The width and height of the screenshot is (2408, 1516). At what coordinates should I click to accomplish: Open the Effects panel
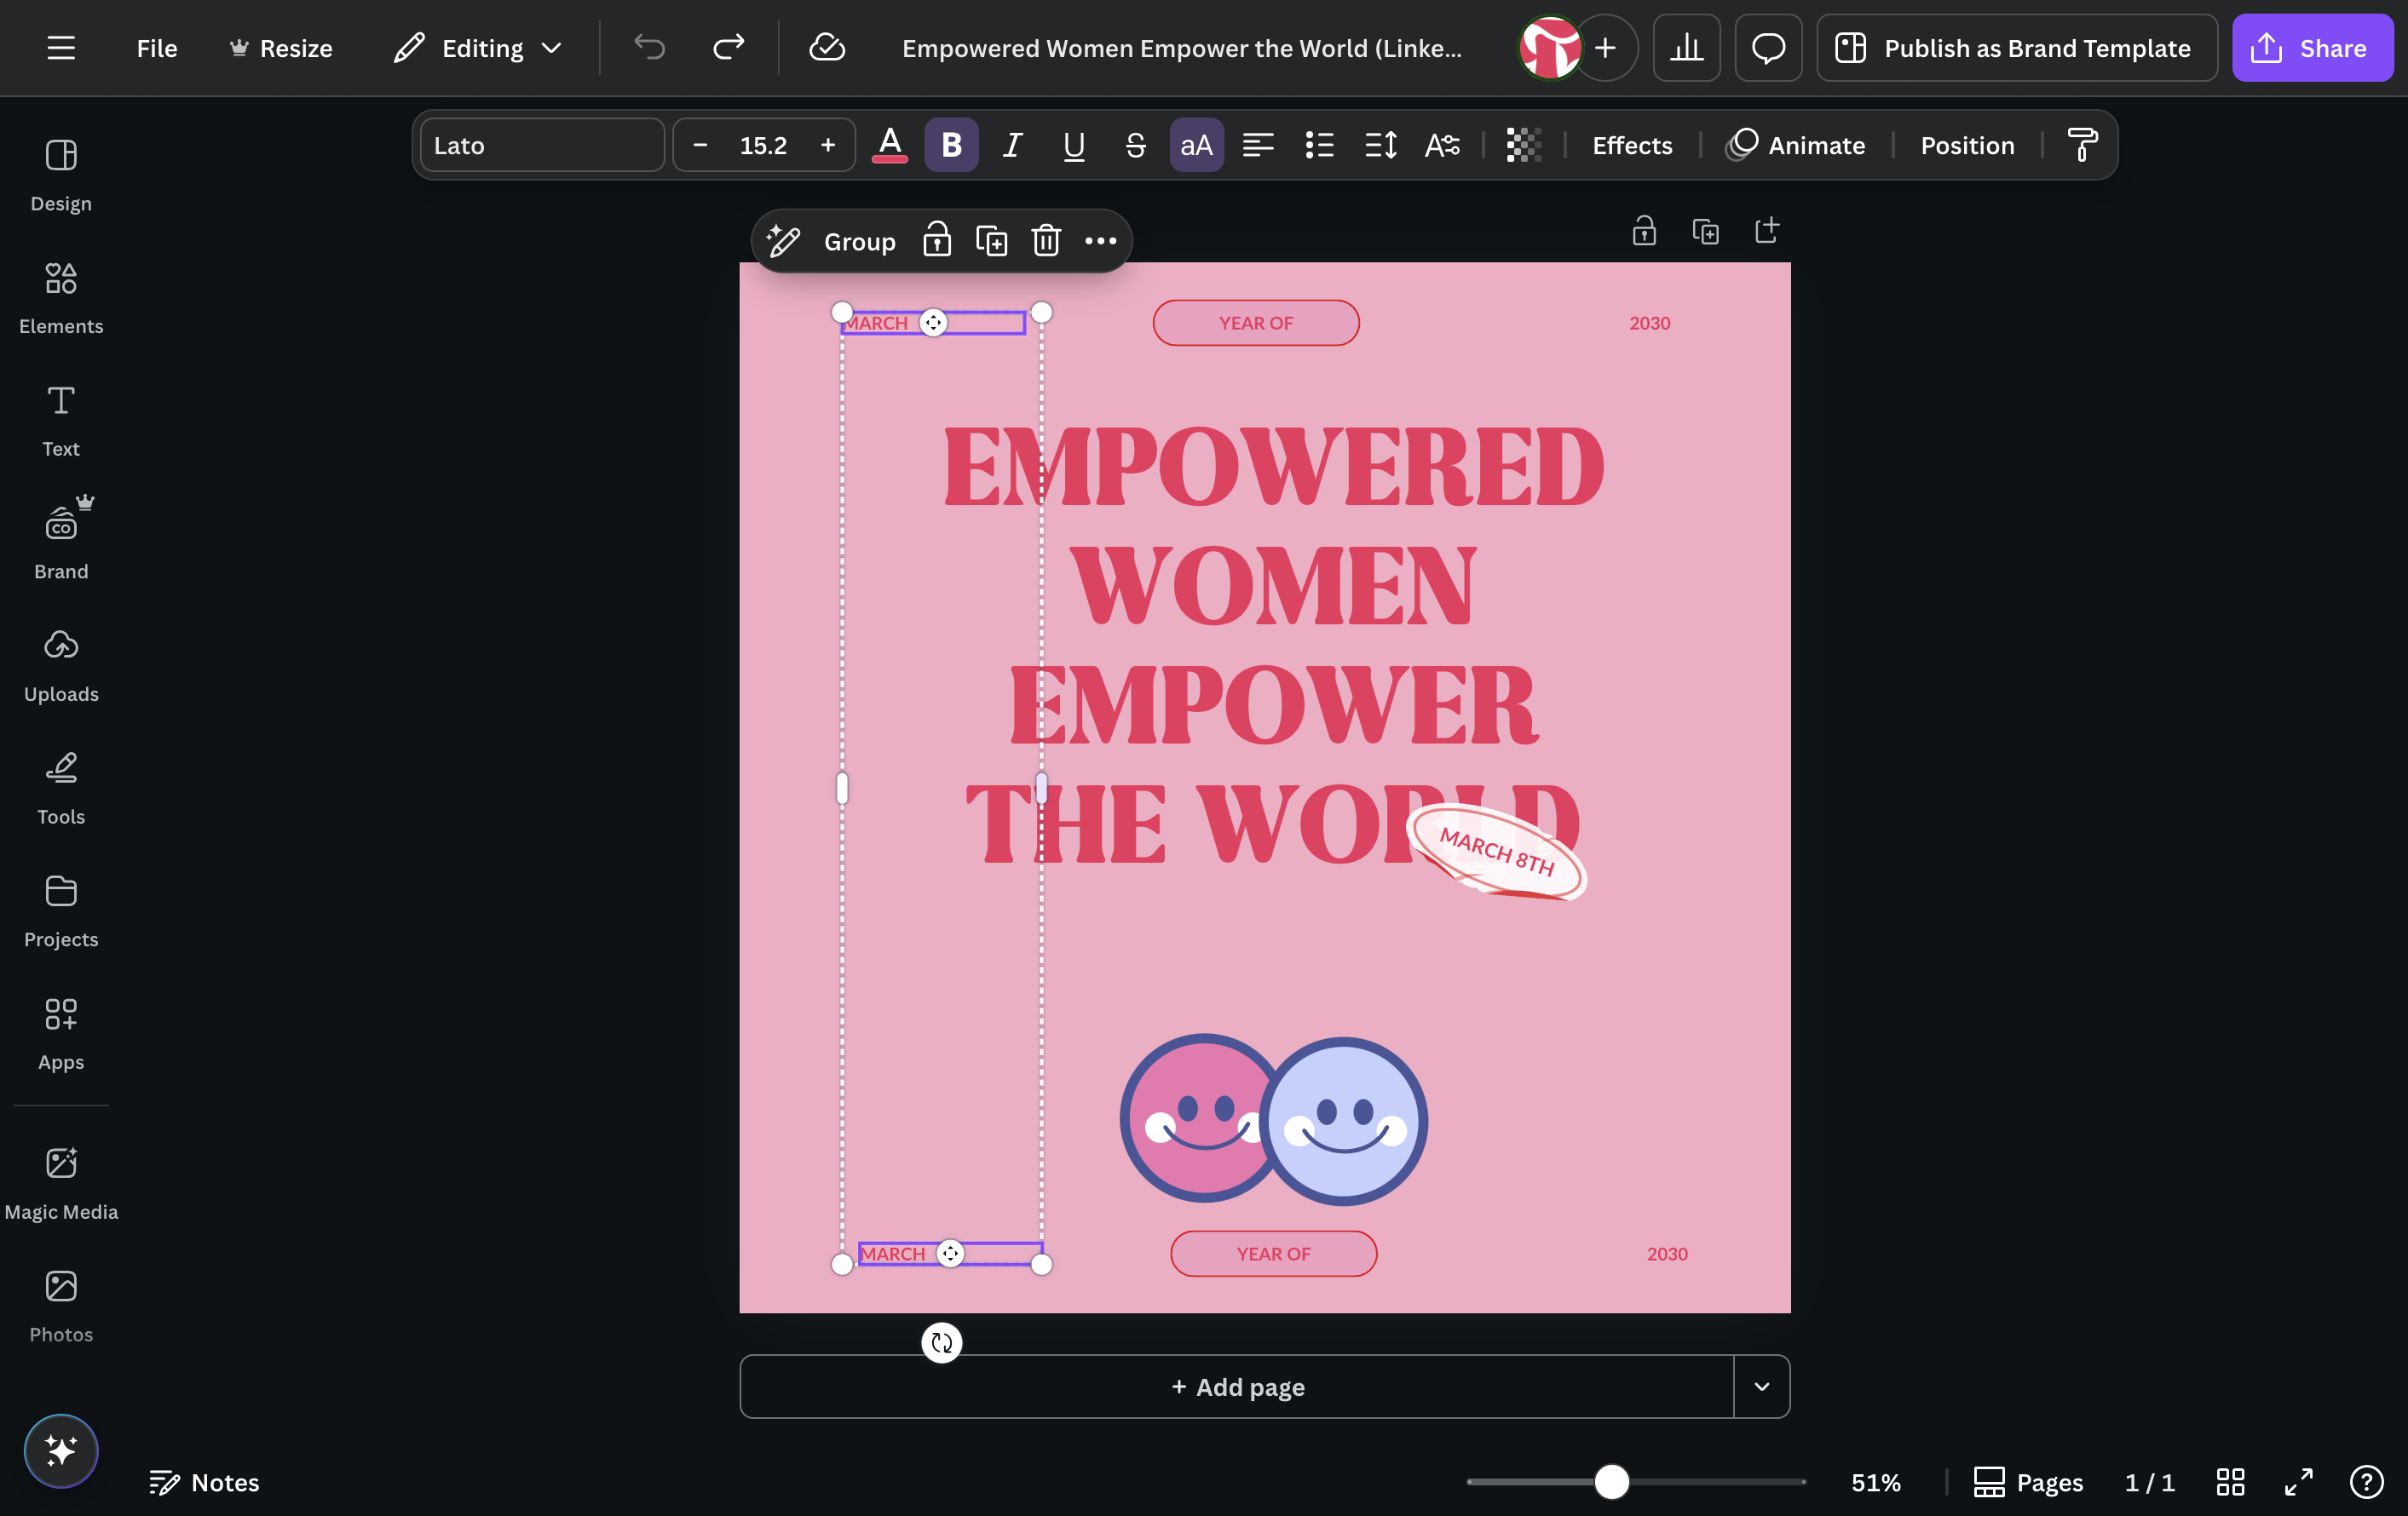click(x=1632, y=146)
